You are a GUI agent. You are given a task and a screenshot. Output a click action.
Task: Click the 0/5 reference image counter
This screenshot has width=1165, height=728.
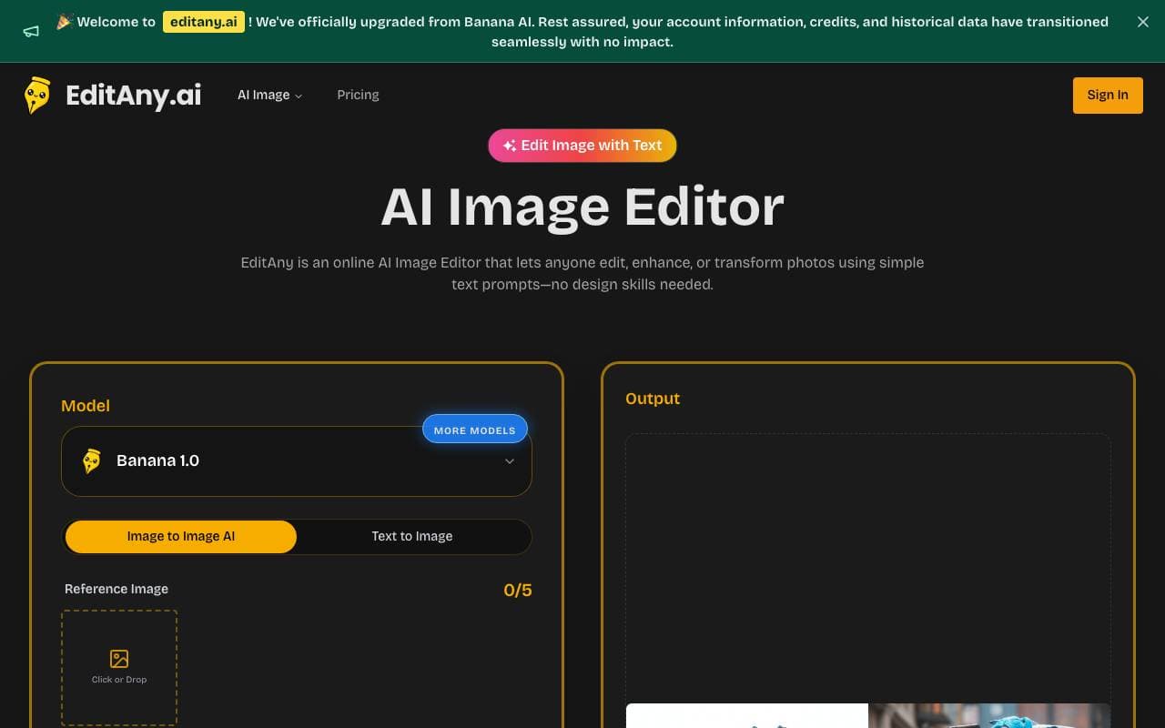(x=518, y=590)
